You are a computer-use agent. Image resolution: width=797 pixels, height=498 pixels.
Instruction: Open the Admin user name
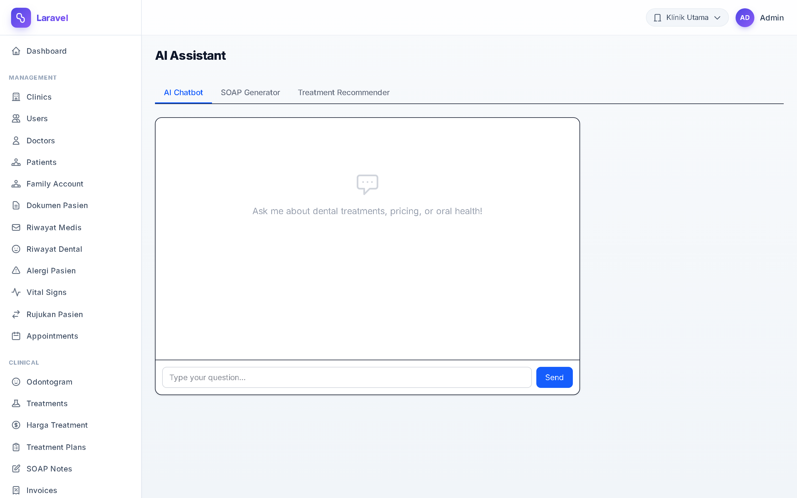pos(772,18)
